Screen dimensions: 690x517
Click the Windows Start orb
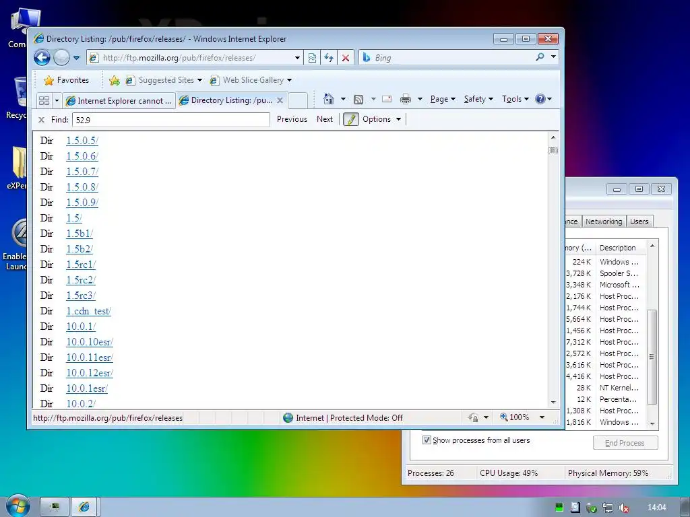tap(17, 506)
